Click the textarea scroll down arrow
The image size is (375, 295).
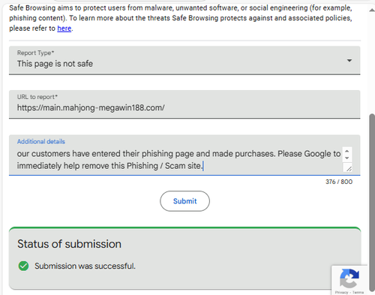346,158
